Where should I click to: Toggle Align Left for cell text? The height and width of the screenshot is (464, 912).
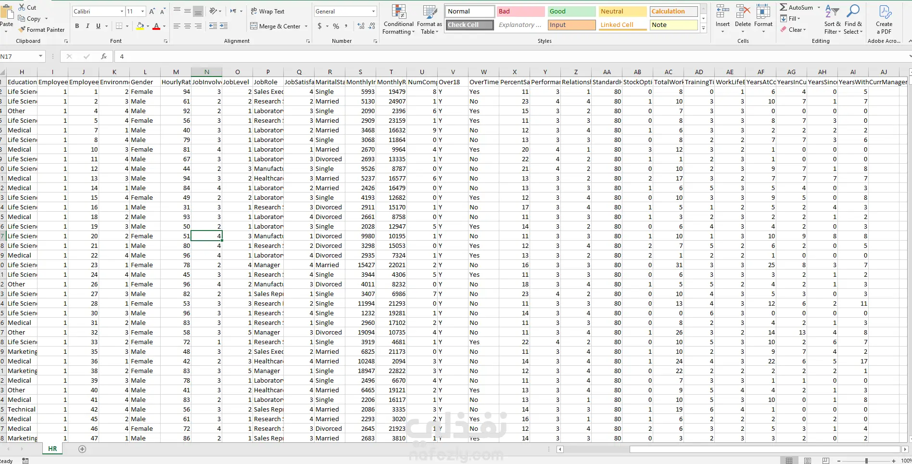pos(177,26)
